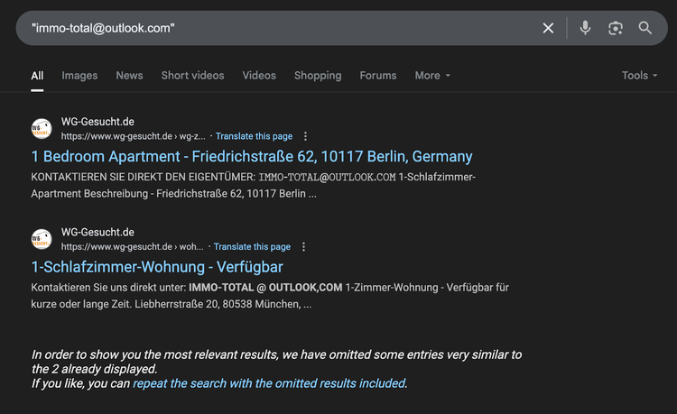Translate the first search result page
Image resolution: width=677 pixels, height=414 pixels.
coord(254,136)
